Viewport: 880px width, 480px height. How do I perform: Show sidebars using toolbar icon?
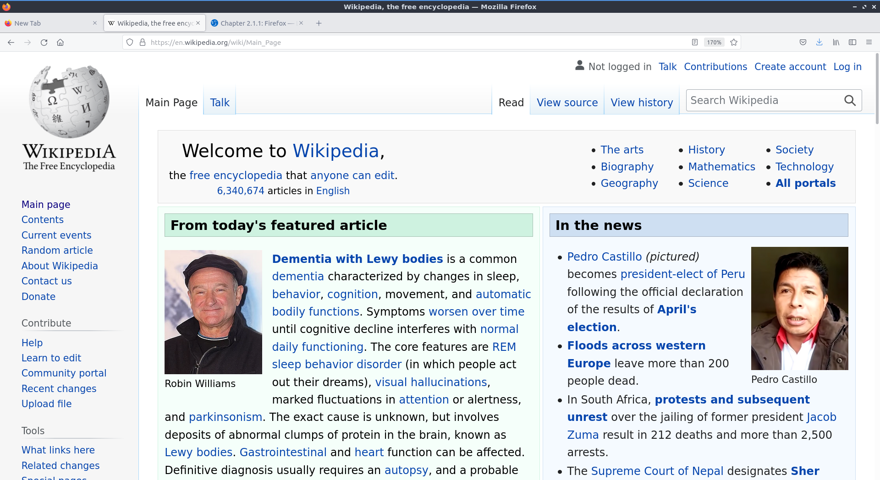click(852, 43)
